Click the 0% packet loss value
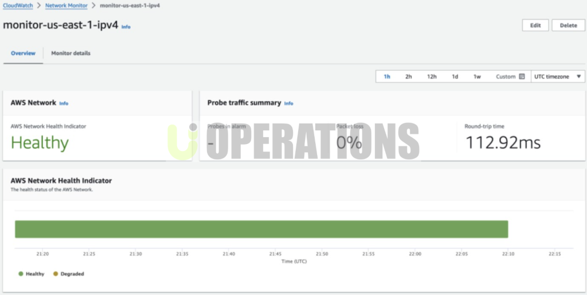 349,143
